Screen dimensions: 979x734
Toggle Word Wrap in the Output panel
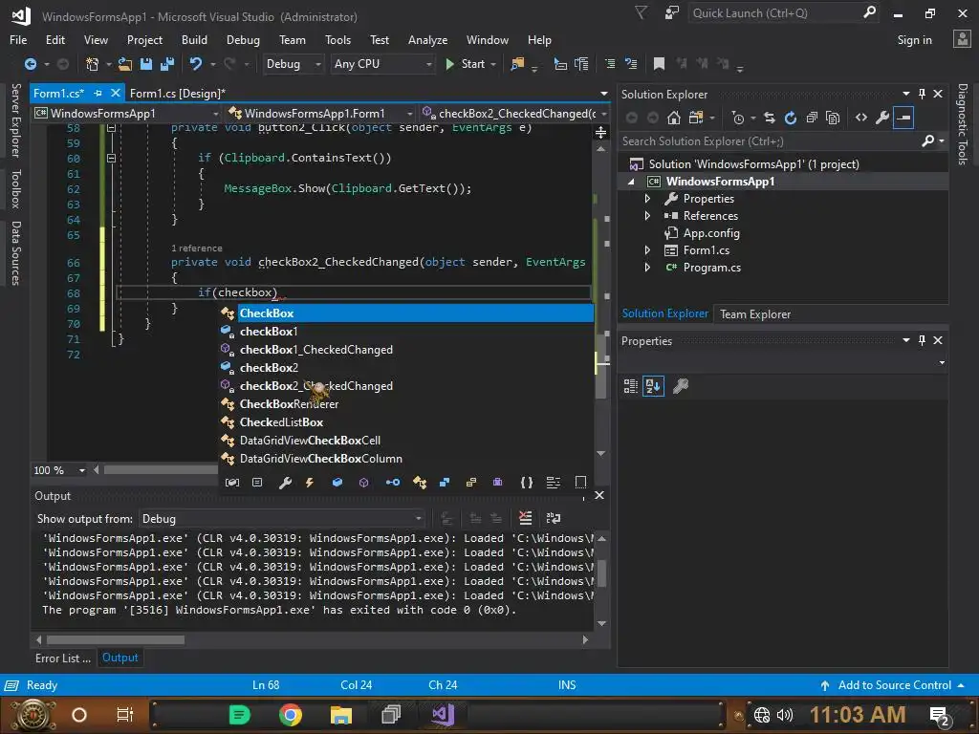click(554, 518)
